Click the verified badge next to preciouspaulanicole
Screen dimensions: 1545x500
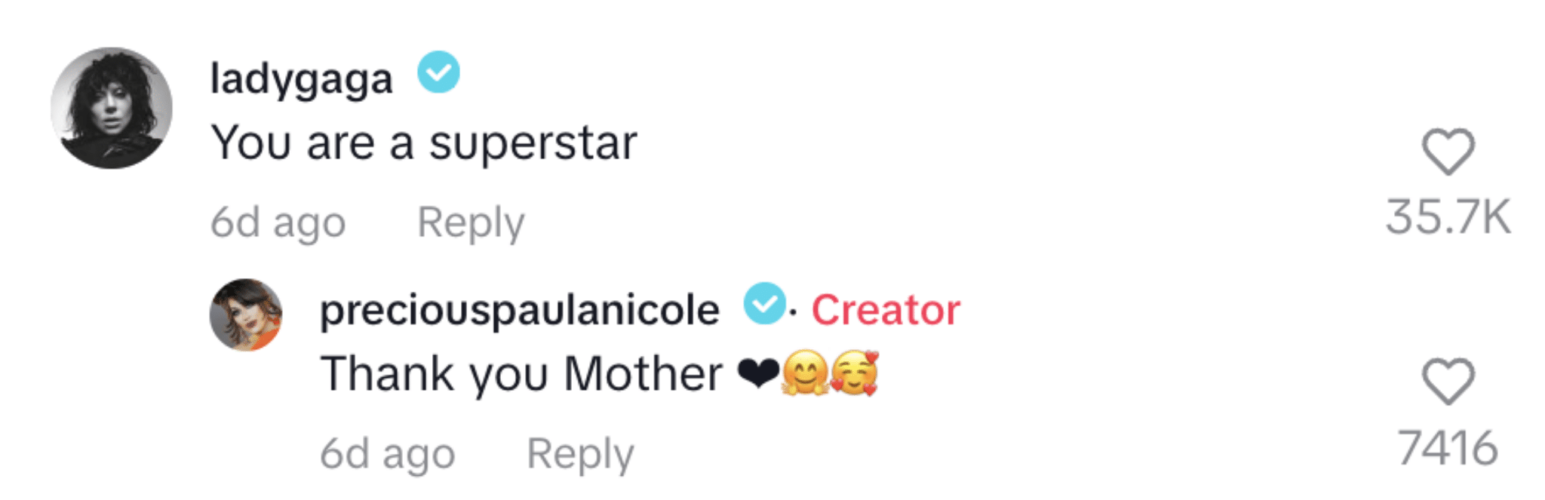point(763,308)
